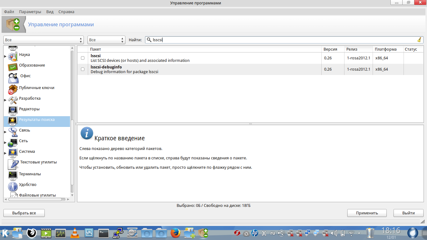Image resolution: width=427 pixels, height=240 pixels.
Task: Clear the search field with the broom icon
Action: 419,40
